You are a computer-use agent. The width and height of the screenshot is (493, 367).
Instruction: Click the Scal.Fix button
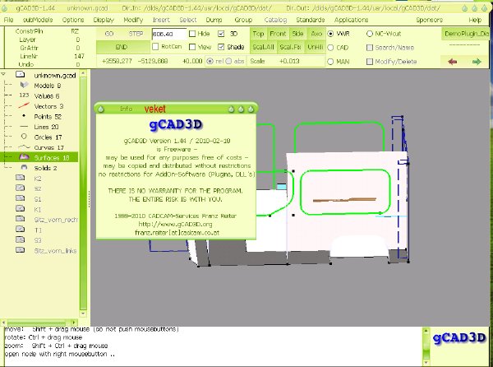click(x=291, y=47)
